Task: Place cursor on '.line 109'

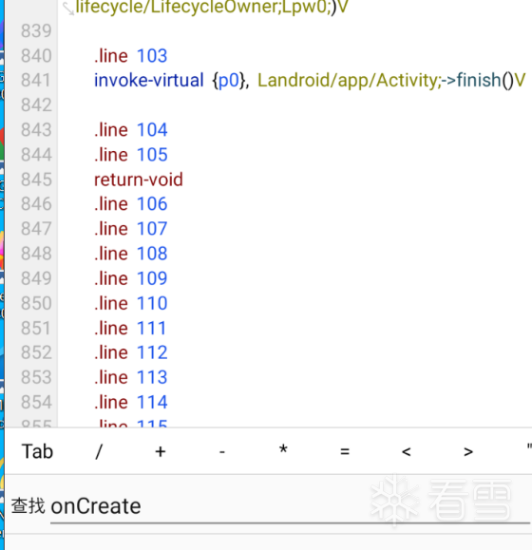Action: click(x=131, y=278)
